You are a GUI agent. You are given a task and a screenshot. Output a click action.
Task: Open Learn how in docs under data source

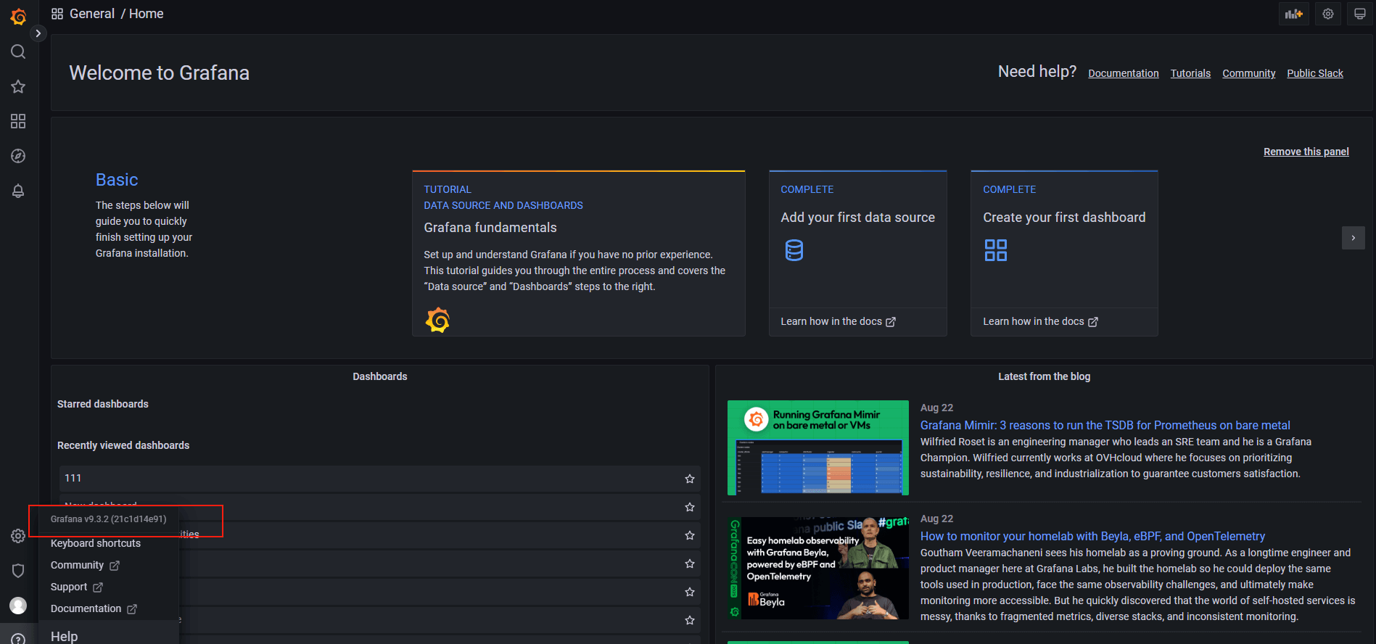839,321
